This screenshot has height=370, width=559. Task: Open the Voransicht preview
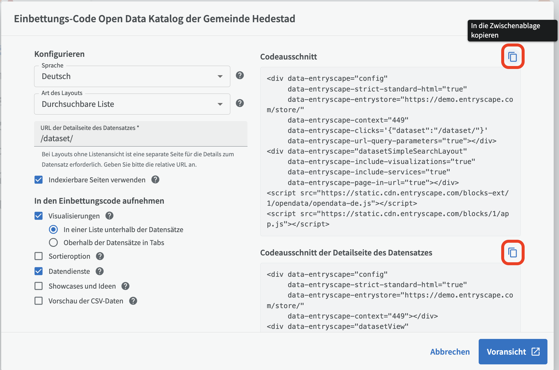pos(513,352)
